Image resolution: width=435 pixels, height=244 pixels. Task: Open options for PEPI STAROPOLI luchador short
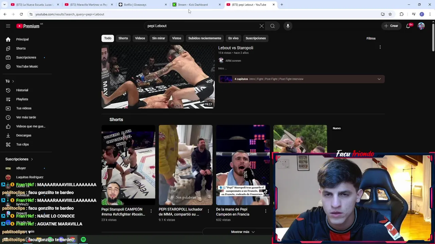[208, 211]
